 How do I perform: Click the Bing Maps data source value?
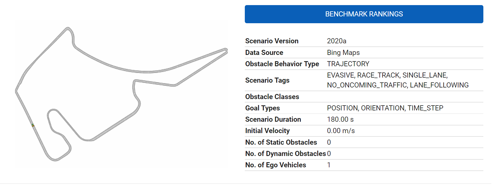(x=343, y=53)
